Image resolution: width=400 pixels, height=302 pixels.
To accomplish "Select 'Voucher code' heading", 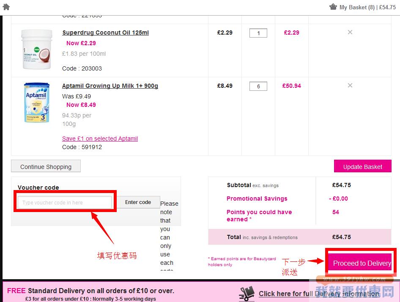I will tap(38, 188).
